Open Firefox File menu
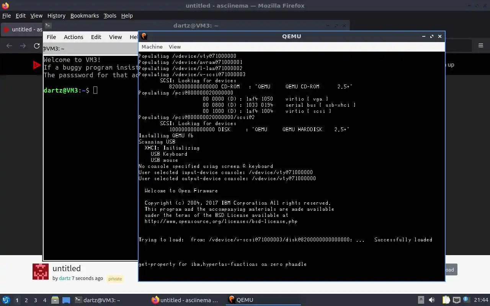The image size is (490, 306). [x=7, y=16]
